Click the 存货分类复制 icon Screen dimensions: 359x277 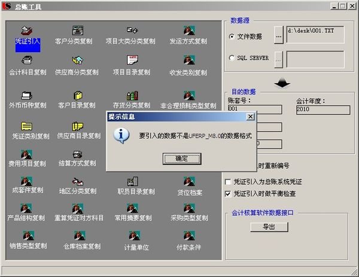132,96
